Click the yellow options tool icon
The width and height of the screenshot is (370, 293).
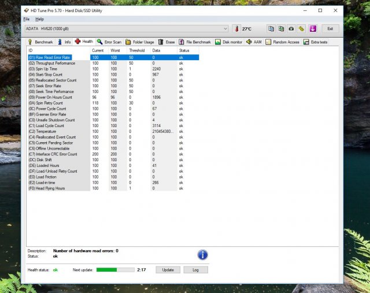(301, 29)
